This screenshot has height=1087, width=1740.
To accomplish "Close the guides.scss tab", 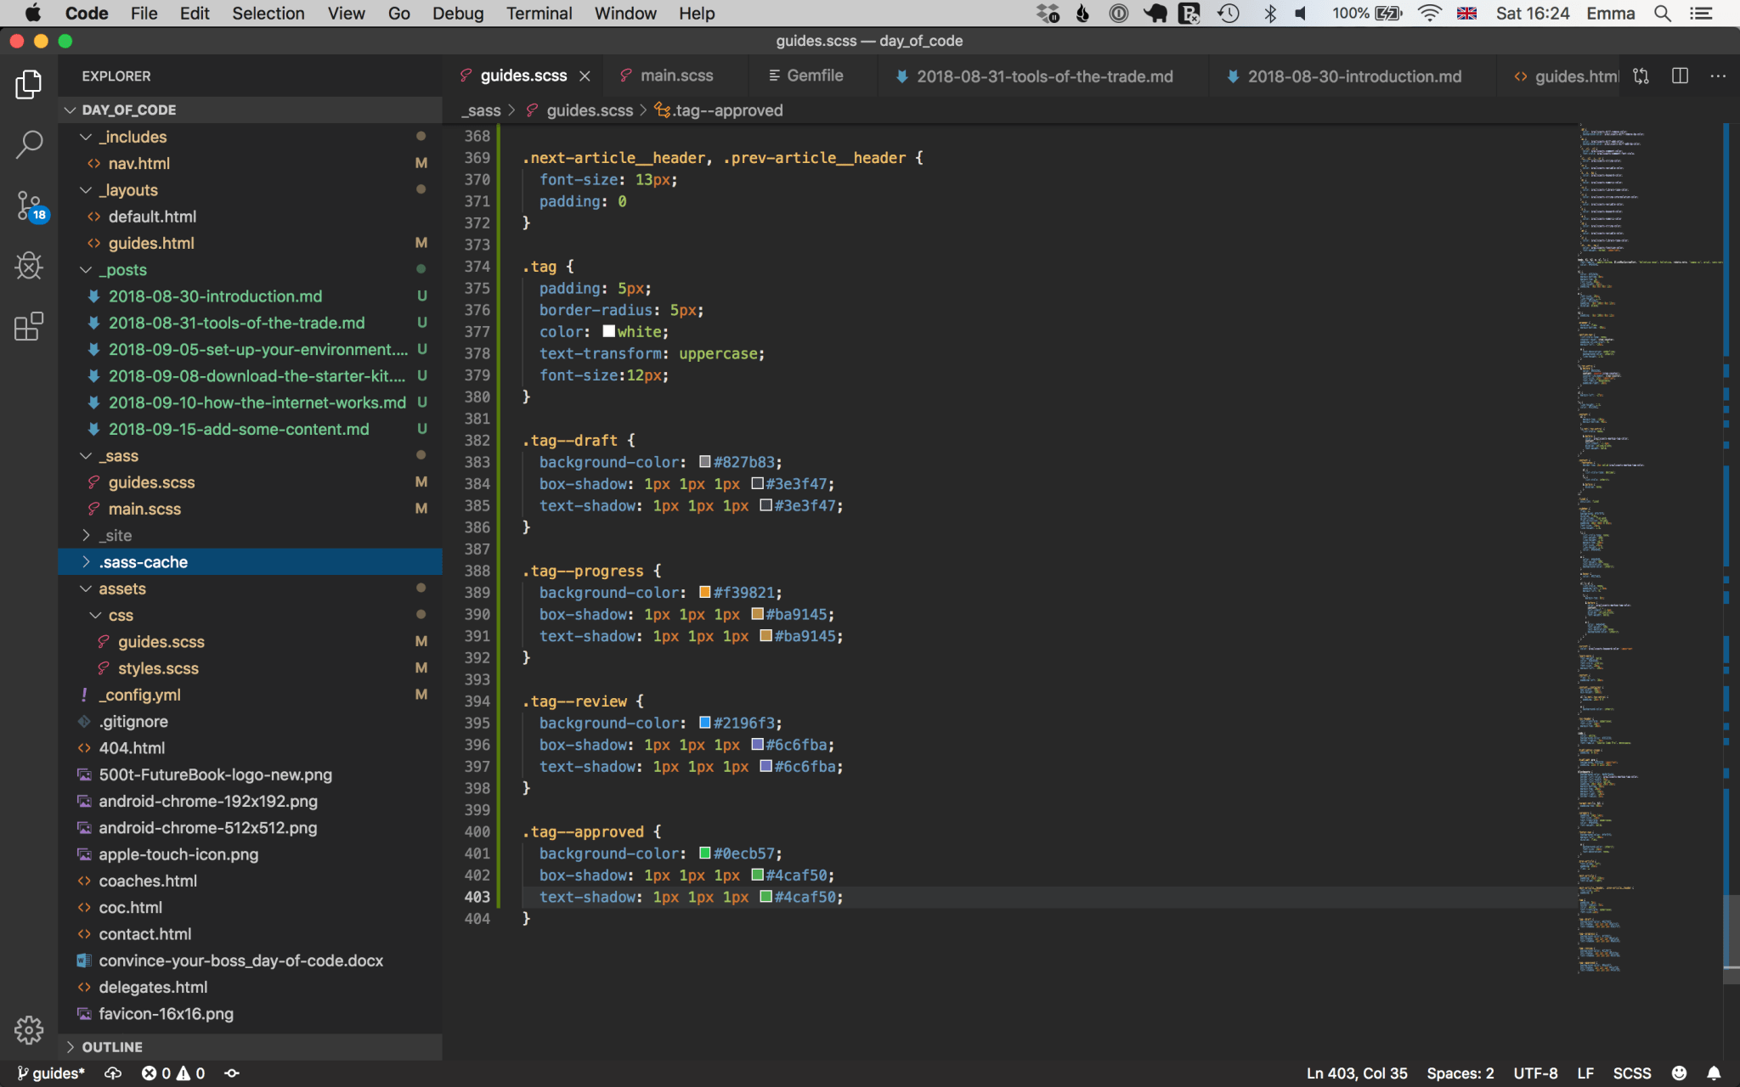I will (x=585, y=76).
